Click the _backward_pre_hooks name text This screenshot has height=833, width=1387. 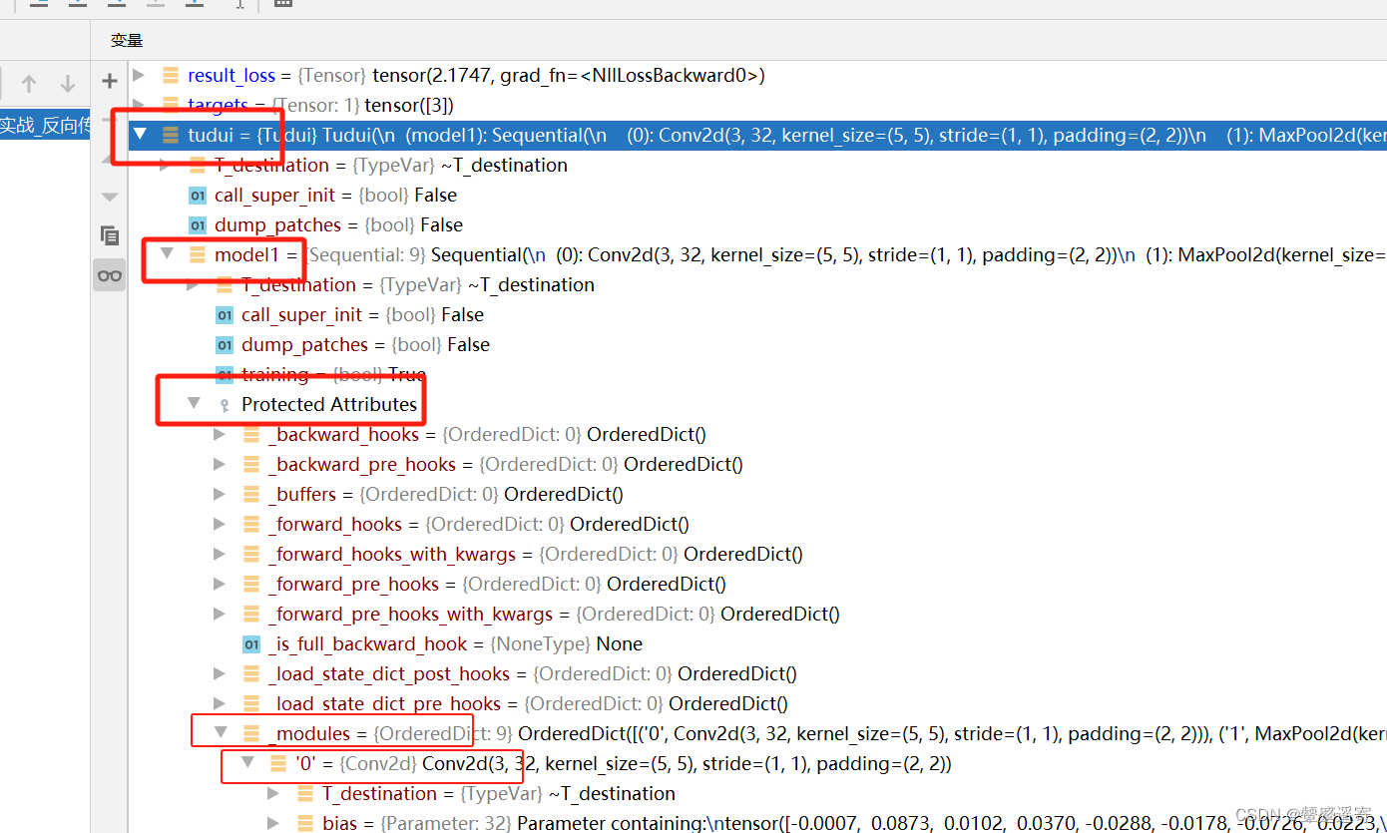(x=362, y=465)
